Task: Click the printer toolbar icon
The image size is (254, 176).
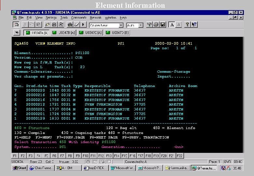Action: coord(156,25)
